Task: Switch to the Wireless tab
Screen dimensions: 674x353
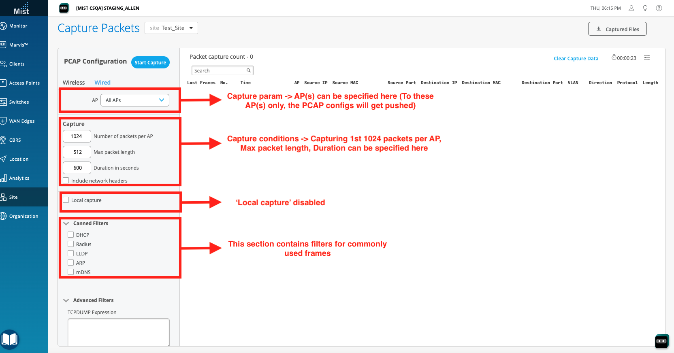Action: pos(74,83)
